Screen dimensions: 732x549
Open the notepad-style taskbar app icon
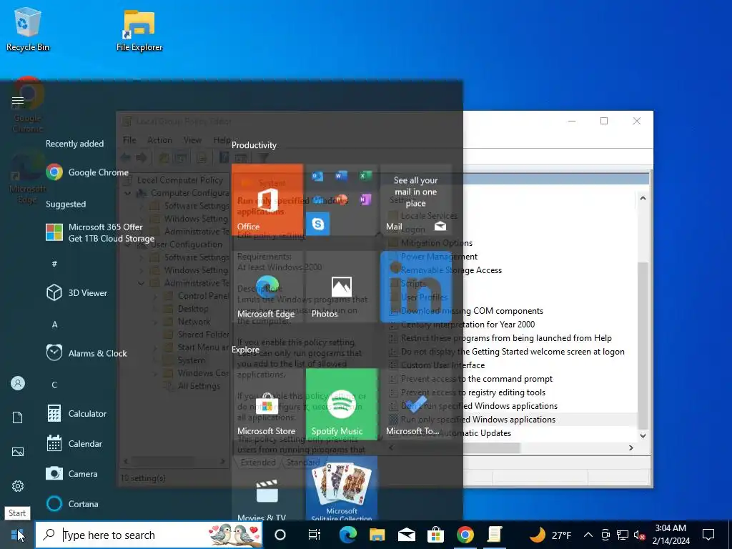point(495,535)
